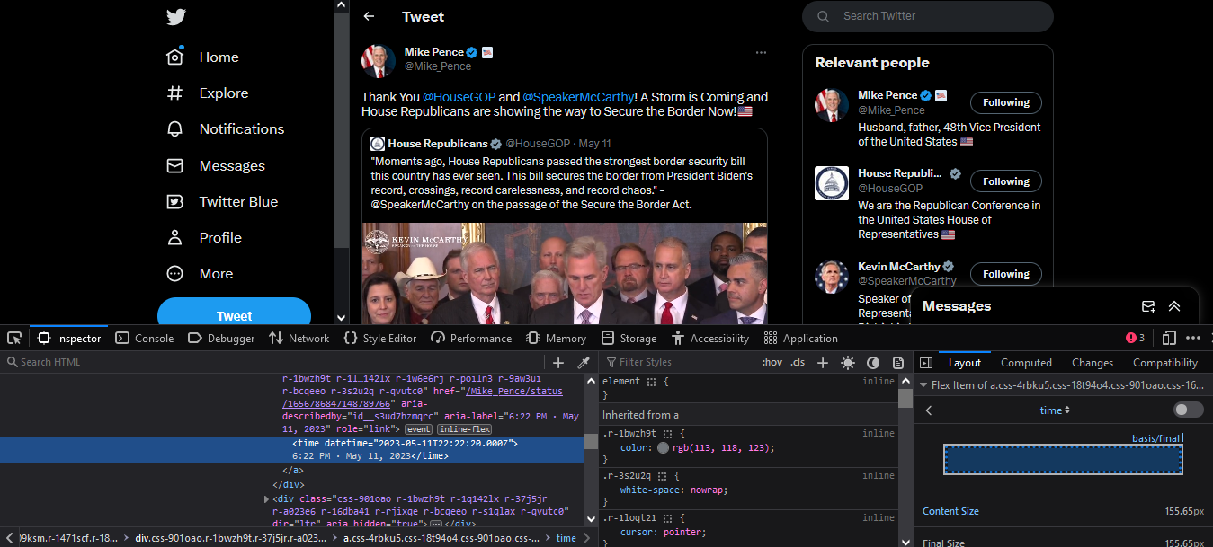The image size is (1213, 547).
Task: Open Twitter Blue in sidebar
Action: pyautogui.click(x=222, y=202)
